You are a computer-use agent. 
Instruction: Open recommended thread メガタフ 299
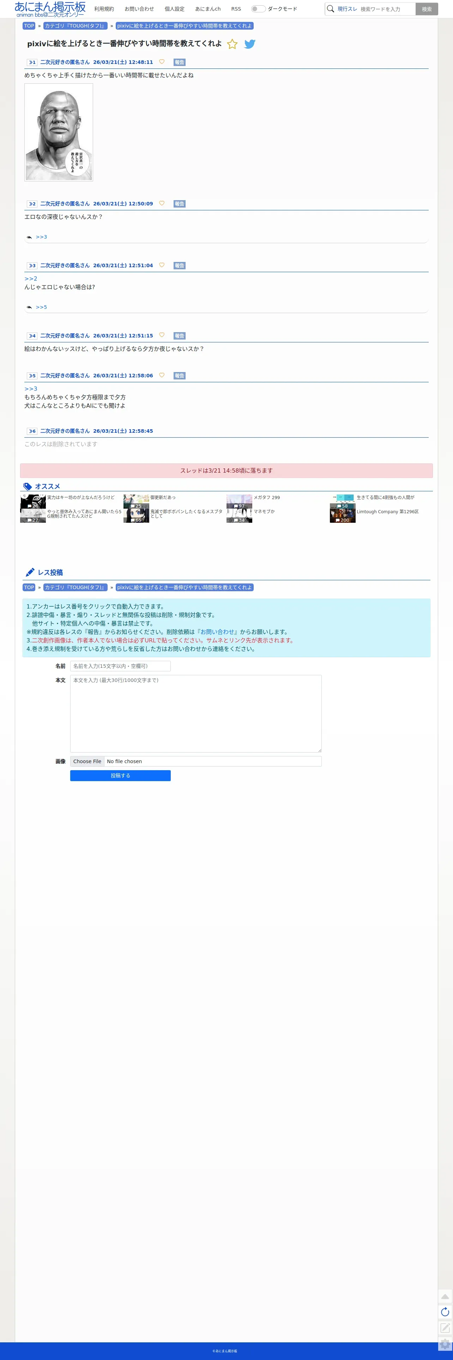[267, 497]
